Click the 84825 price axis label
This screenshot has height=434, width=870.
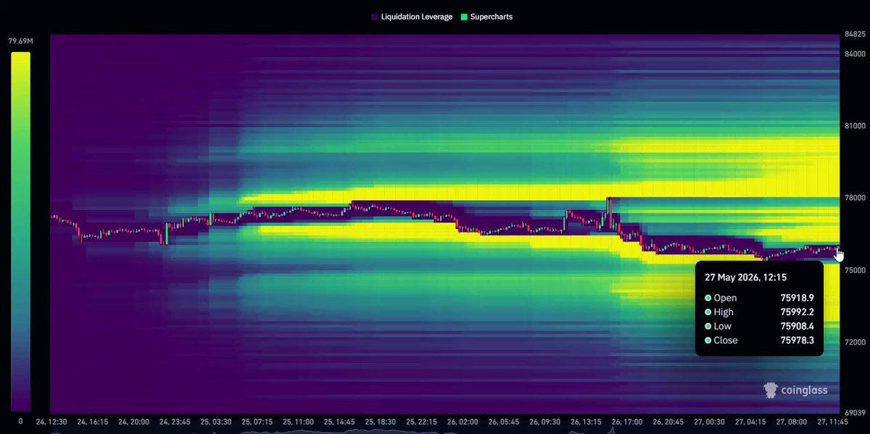point(855,35)
